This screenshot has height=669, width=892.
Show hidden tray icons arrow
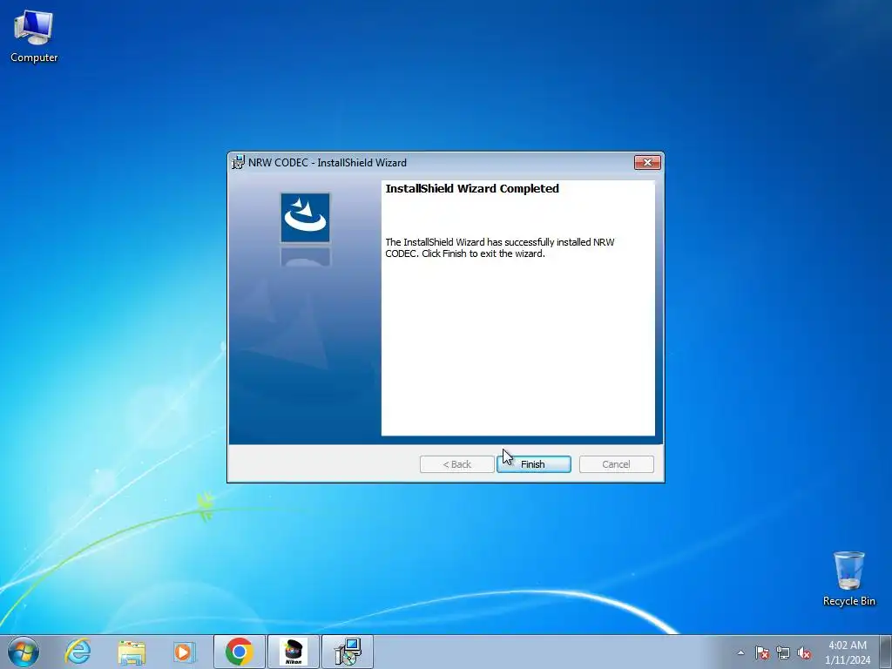pyautogui.click(x=740, y=653)
